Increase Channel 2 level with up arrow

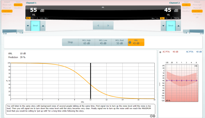(178, 26)
